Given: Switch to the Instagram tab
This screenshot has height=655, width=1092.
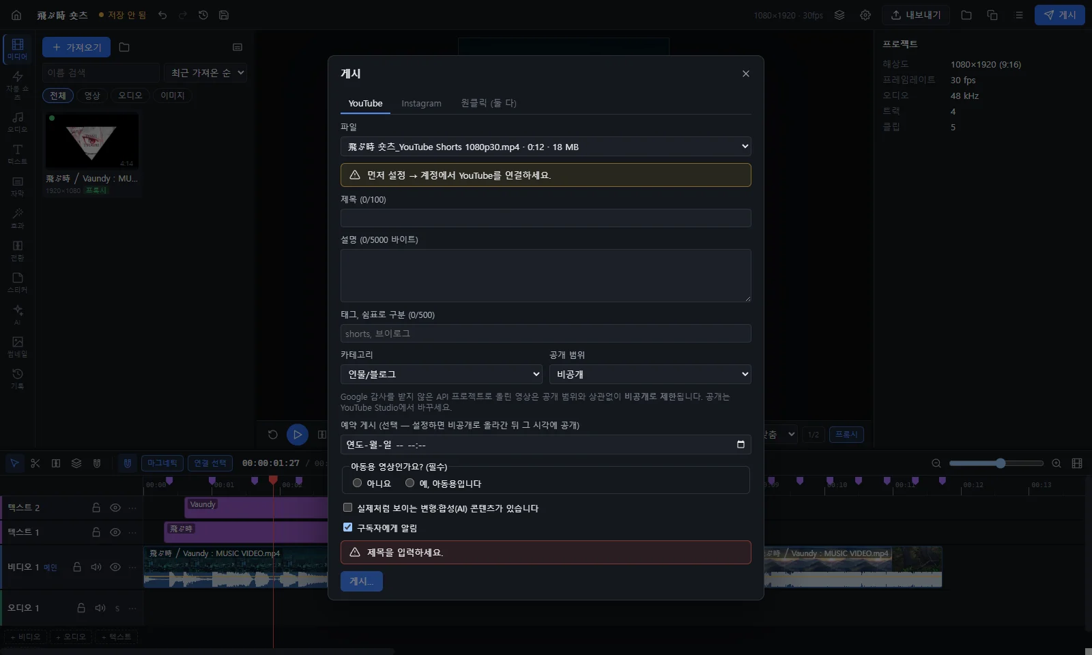Looking at the screenshot, I should coord(421,104).
